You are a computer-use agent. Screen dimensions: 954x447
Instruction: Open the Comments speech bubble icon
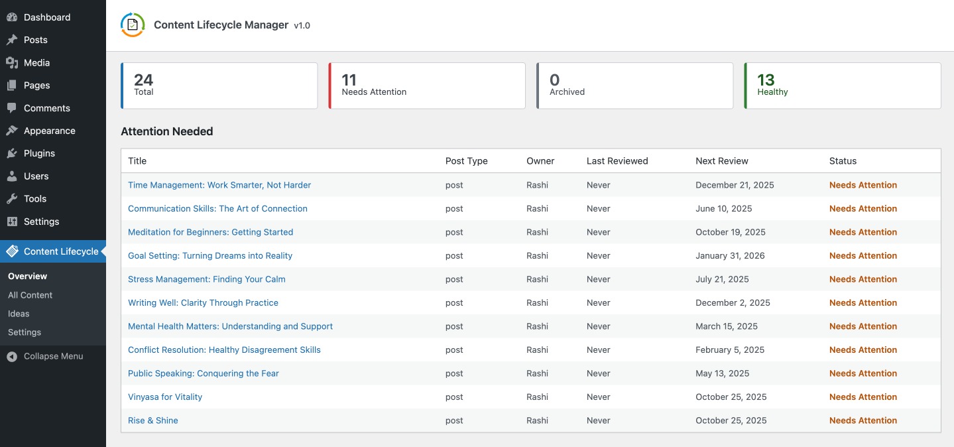point(13,107)
